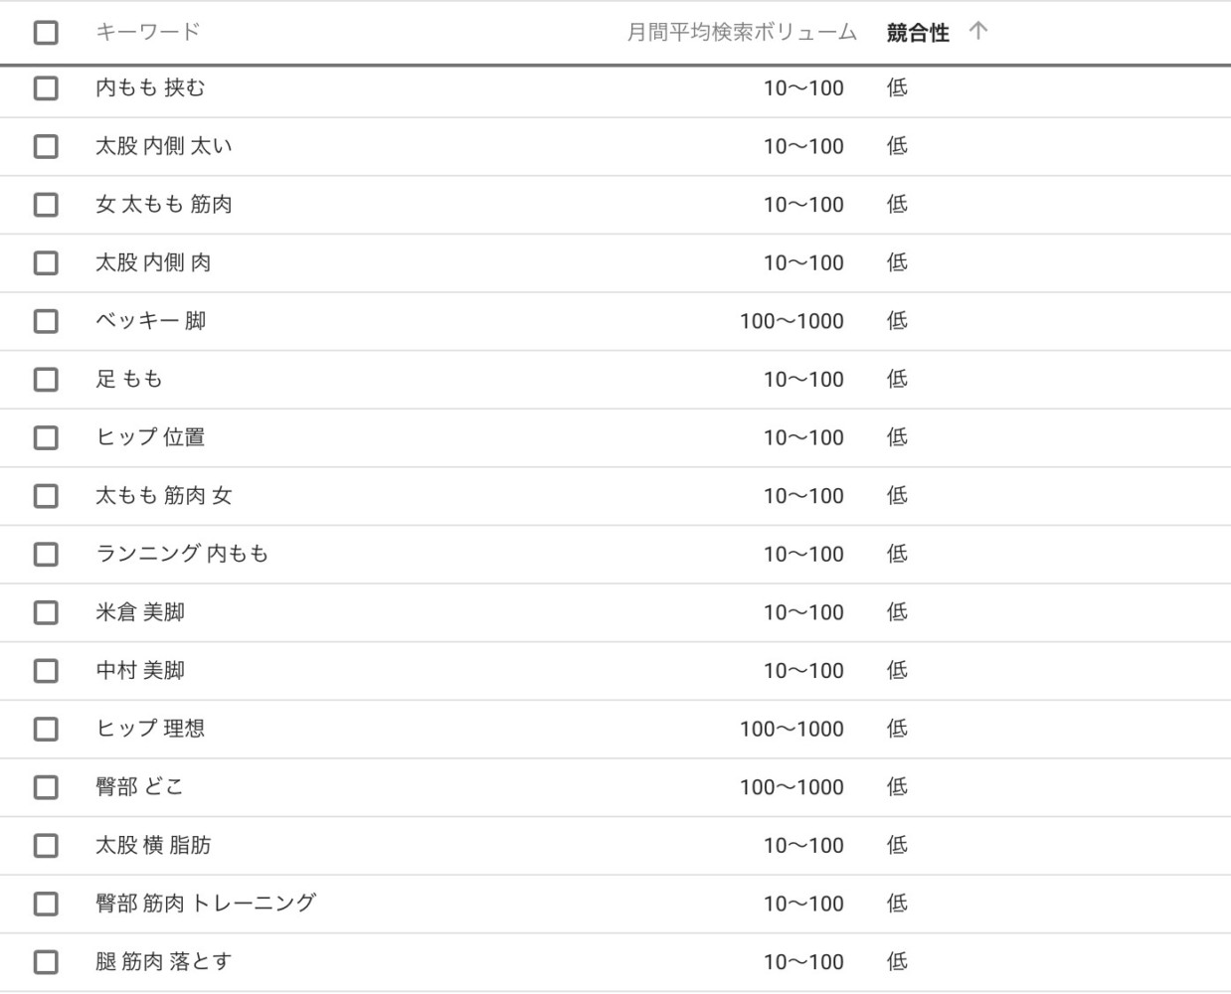Sort by 競合性 column header
1231x994 pixels.
point(917,33)
